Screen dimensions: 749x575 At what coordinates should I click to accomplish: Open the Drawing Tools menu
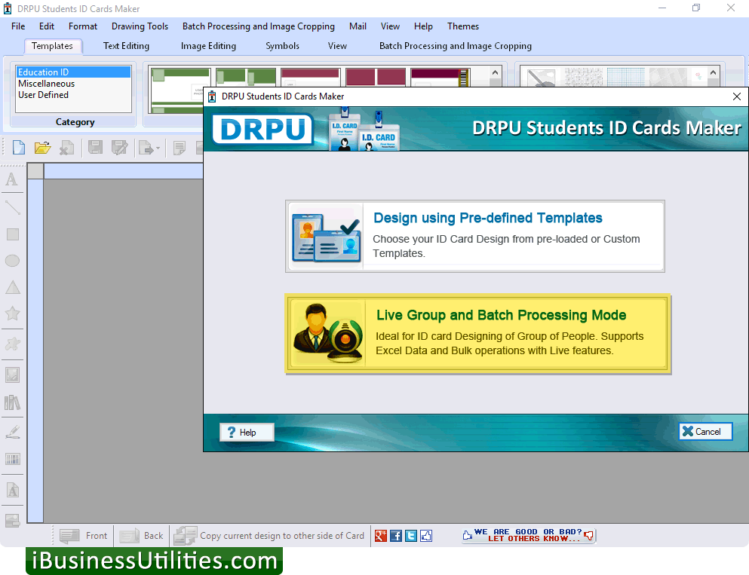(x=140, y=26)
